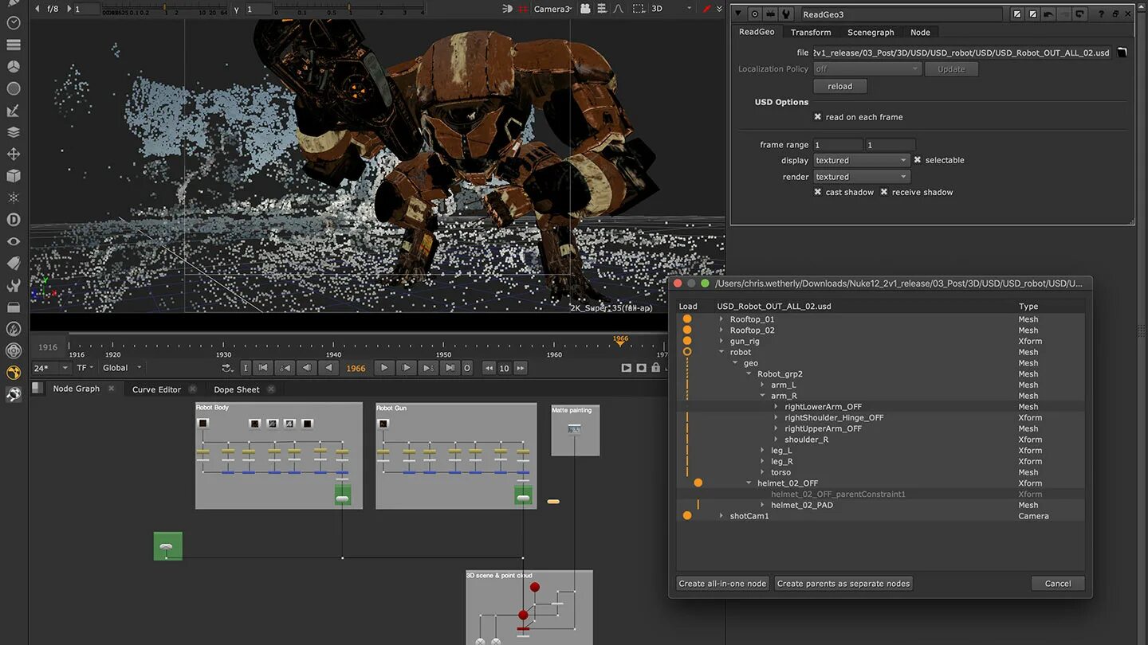Image resolution: width=1148 pixels, height=645 pixels.
Task: Collapse the arm_R tree node
Action: (762, 396)
